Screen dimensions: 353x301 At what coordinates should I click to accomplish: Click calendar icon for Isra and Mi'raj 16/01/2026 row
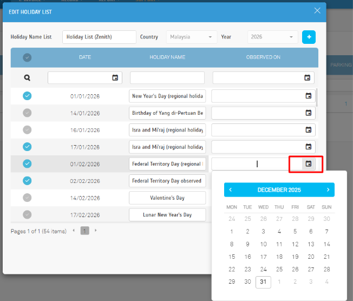point(308,130)
